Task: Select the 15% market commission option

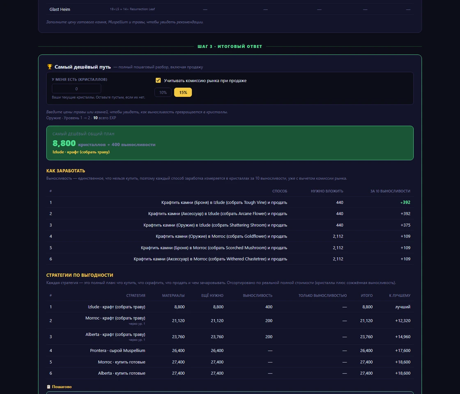Action: click(x=183, y=92)
